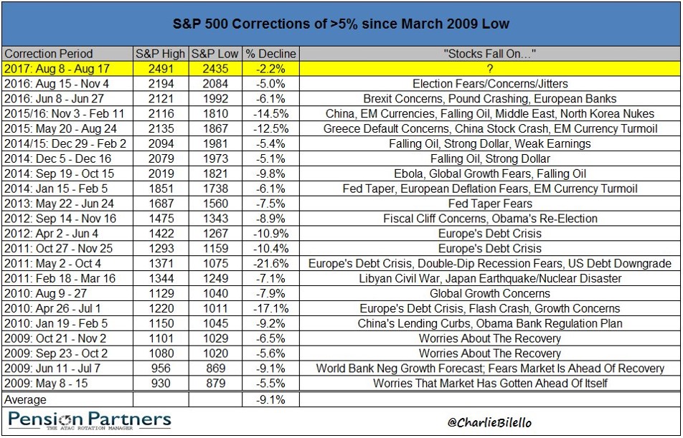Select the Brexit Concerns reason cell
This screenshot has width=683, height=438.
tap(490, 99)
